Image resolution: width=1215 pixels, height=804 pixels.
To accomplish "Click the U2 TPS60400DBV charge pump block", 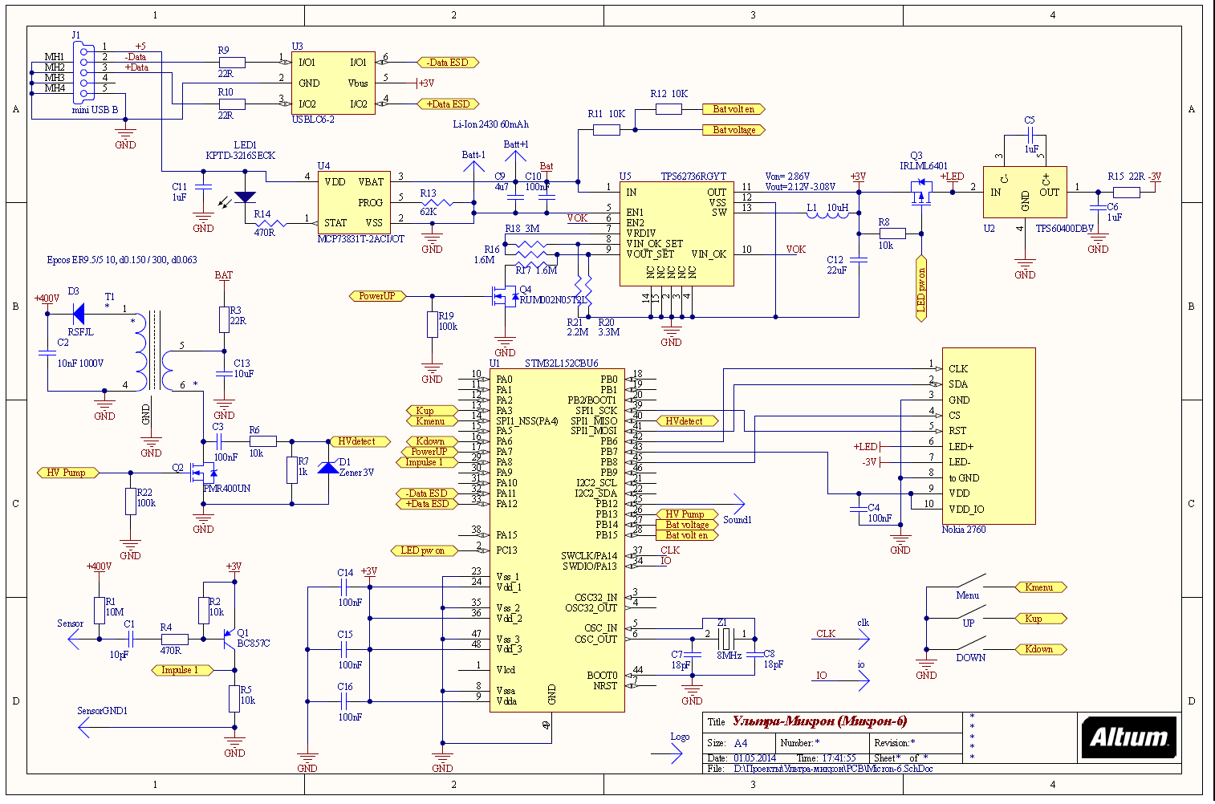I will click(1025, 192).
